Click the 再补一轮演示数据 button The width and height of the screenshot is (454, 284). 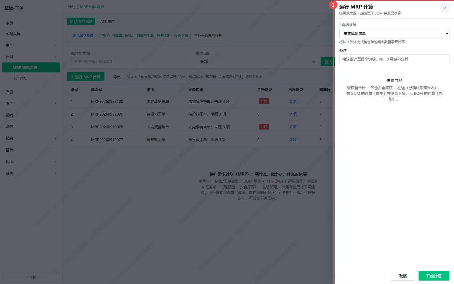(208, 36)
